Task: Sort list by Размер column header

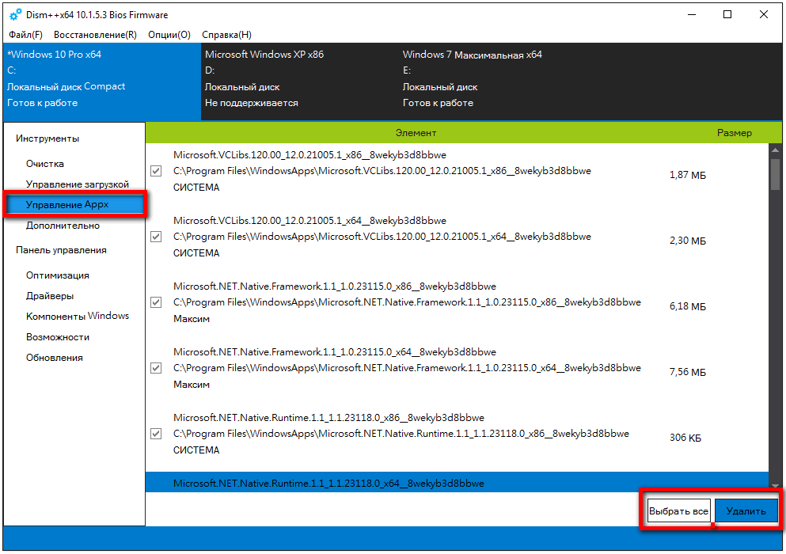Action: click(734, 133)
